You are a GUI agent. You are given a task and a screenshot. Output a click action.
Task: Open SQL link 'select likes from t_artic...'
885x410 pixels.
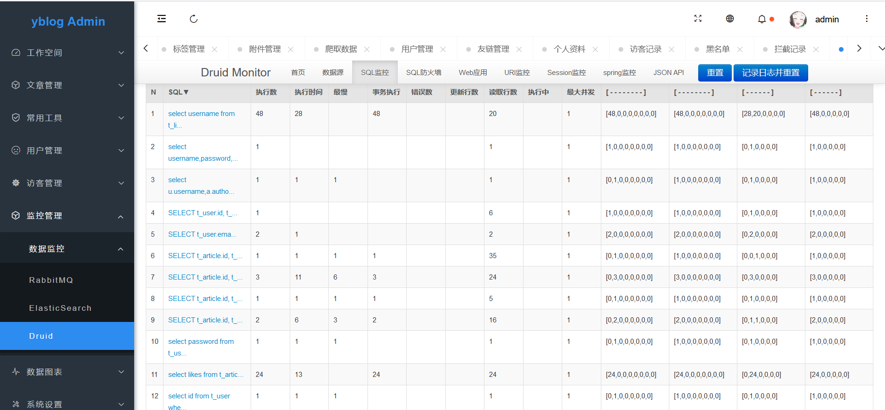point(205,375)
